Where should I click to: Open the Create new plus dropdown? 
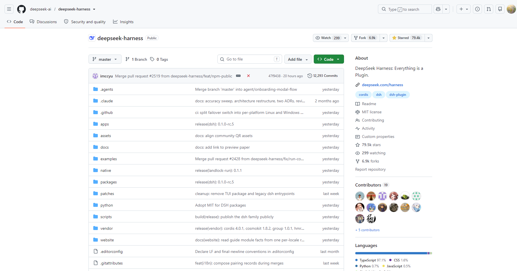tap(464, 9)
